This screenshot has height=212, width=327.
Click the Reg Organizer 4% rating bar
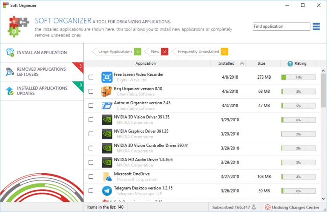[298, 92]
